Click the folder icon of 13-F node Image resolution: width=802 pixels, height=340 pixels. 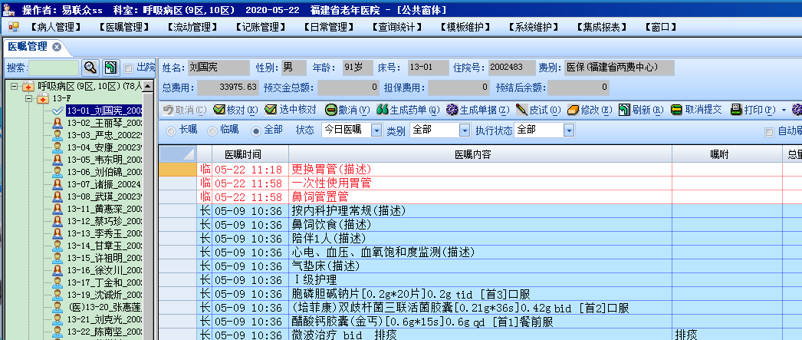click(44, 97)
